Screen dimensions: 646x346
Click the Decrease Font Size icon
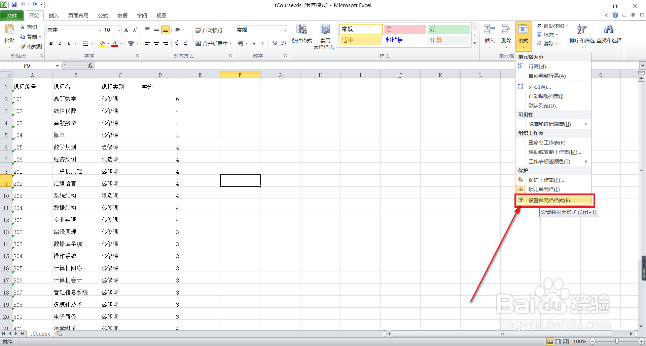click(135, 30)
